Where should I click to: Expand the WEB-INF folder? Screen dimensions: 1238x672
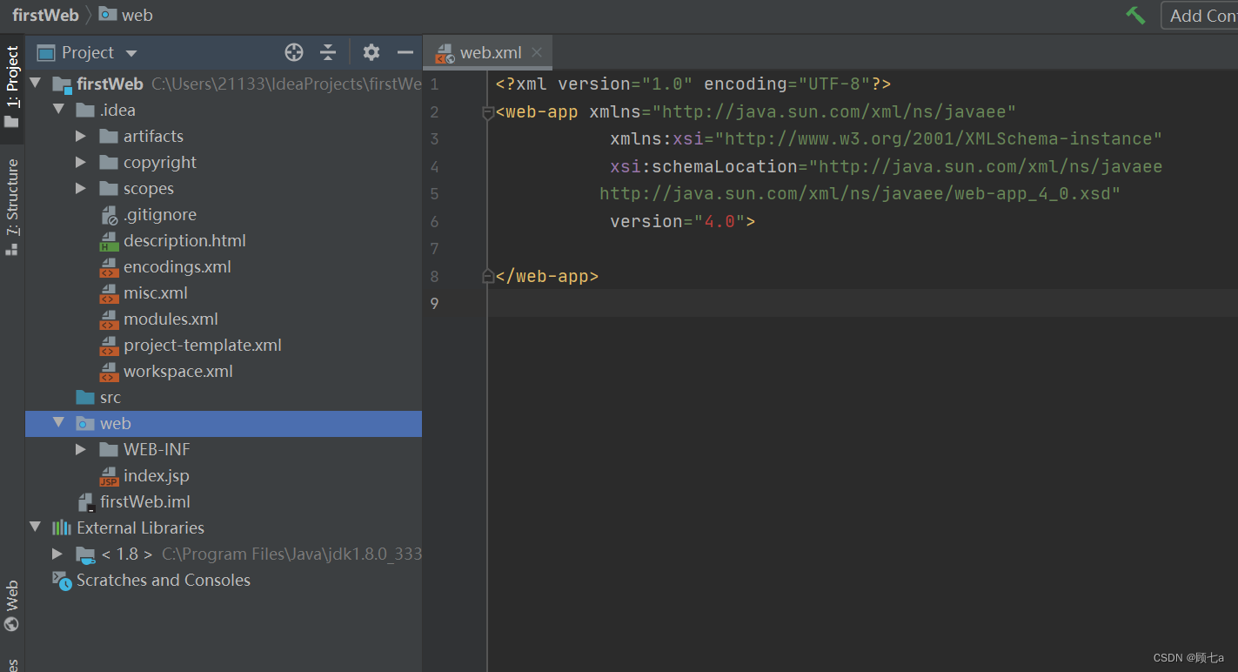click(81, 449)
